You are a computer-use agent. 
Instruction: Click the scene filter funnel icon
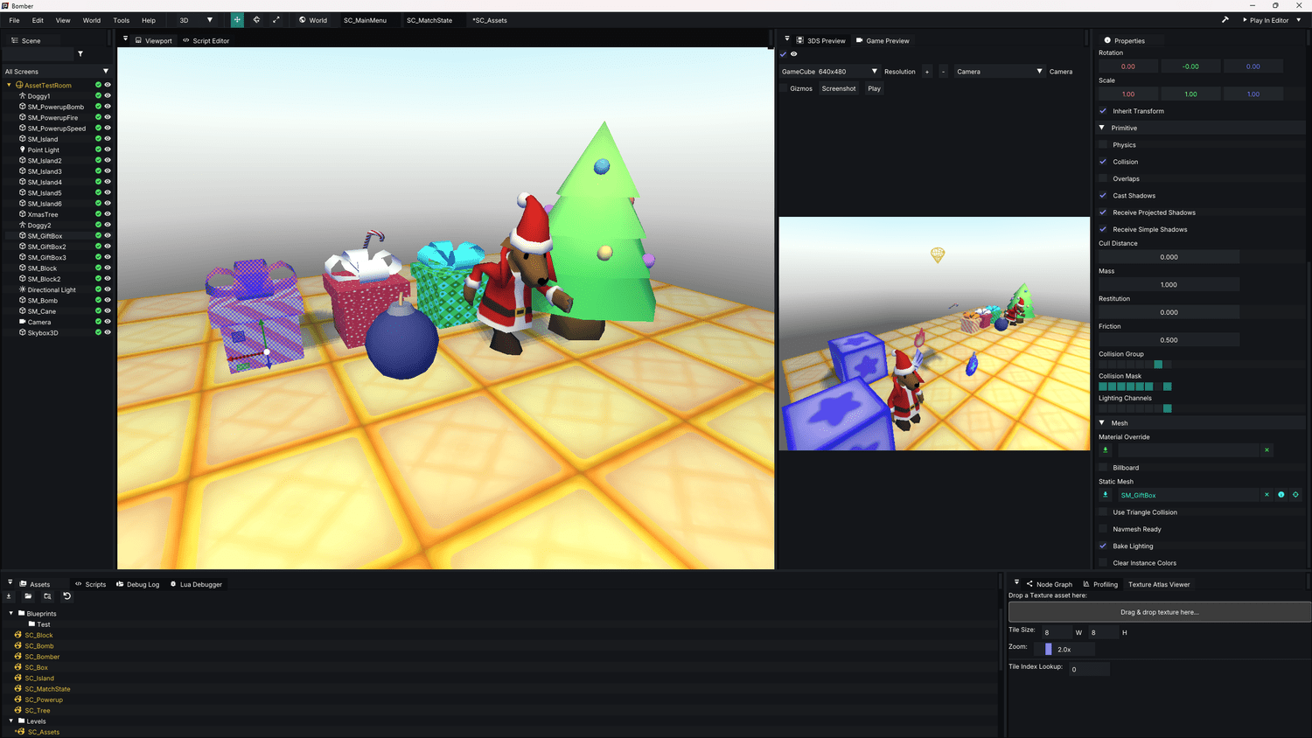(80, 54)
